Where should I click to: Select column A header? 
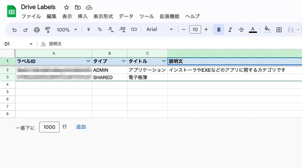(54, 54)
